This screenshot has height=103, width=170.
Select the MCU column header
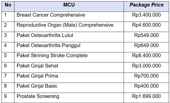[x=69, y=7]
